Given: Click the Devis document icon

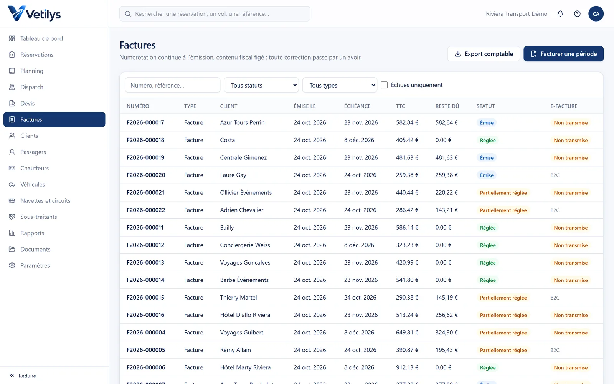Looking at the screenshot, I should [12, 103].
